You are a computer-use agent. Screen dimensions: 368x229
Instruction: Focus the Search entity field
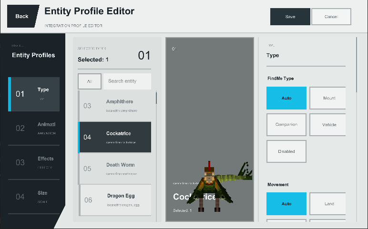point(127,81)
